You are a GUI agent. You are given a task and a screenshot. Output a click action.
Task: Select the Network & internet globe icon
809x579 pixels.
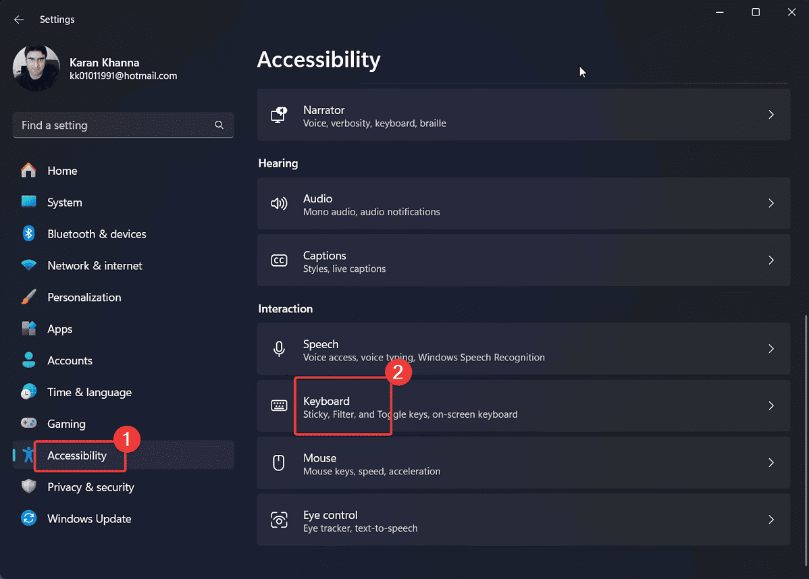(x=29, y=265)
